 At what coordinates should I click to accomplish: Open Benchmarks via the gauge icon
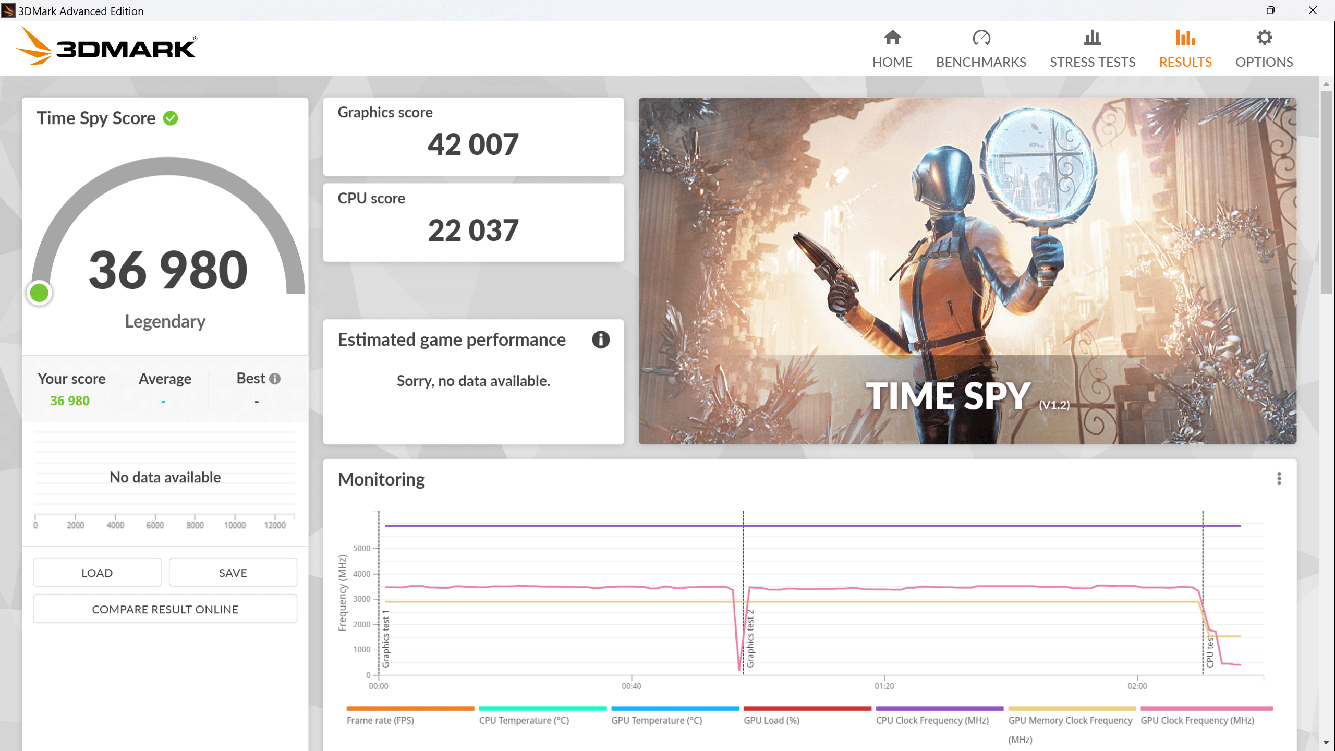[x=981, y=38]
